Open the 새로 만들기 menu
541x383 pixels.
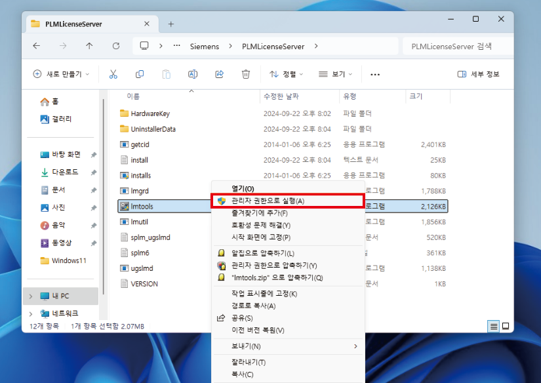[61, 74]
